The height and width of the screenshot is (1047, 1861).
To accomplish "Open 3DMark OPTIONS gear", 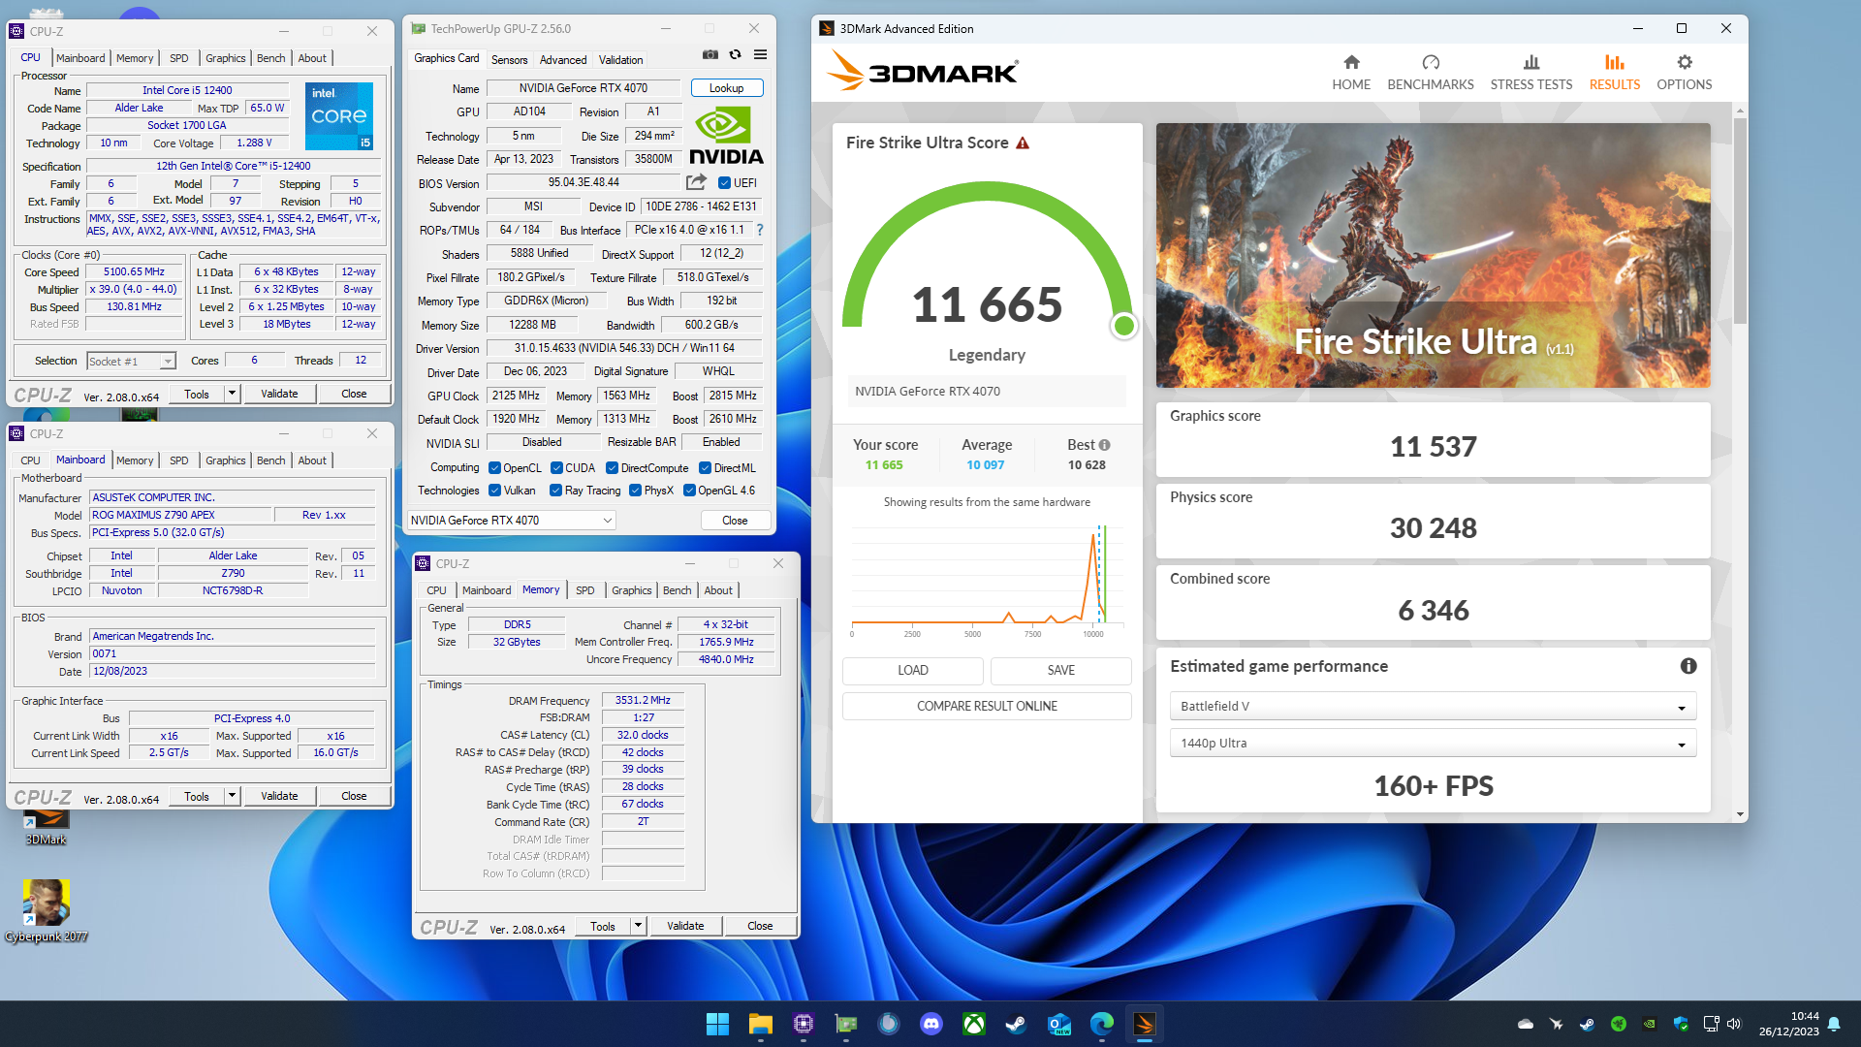I will point(1685,73).
